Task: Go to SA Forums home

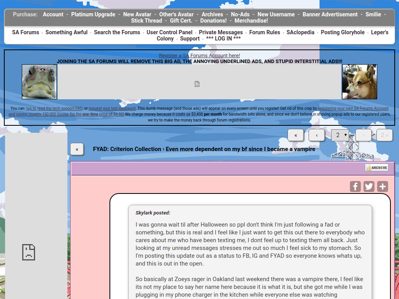Action: pyautogui.click(x=25, y=32)
